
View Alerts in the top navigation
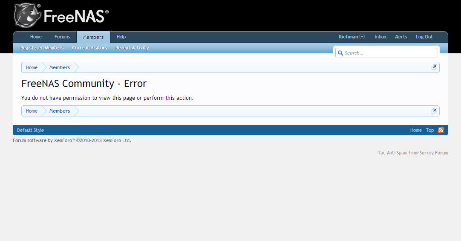point(401,37)
